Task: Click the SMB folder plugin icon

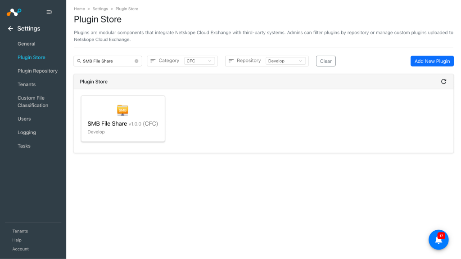Action: (x=122, y=110)
